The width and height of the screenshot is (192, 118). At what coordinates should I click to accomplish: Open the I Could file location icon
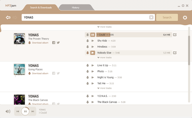point(175,35)
